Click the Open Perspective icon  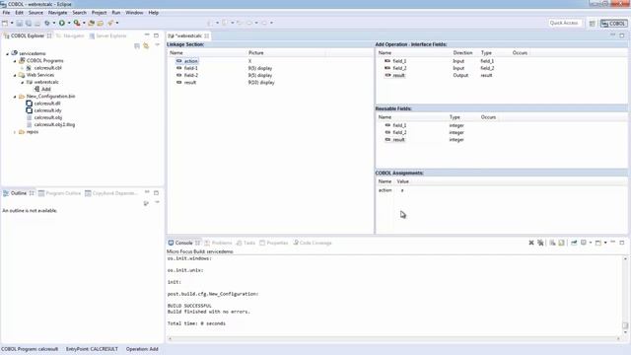coord(592,24)
